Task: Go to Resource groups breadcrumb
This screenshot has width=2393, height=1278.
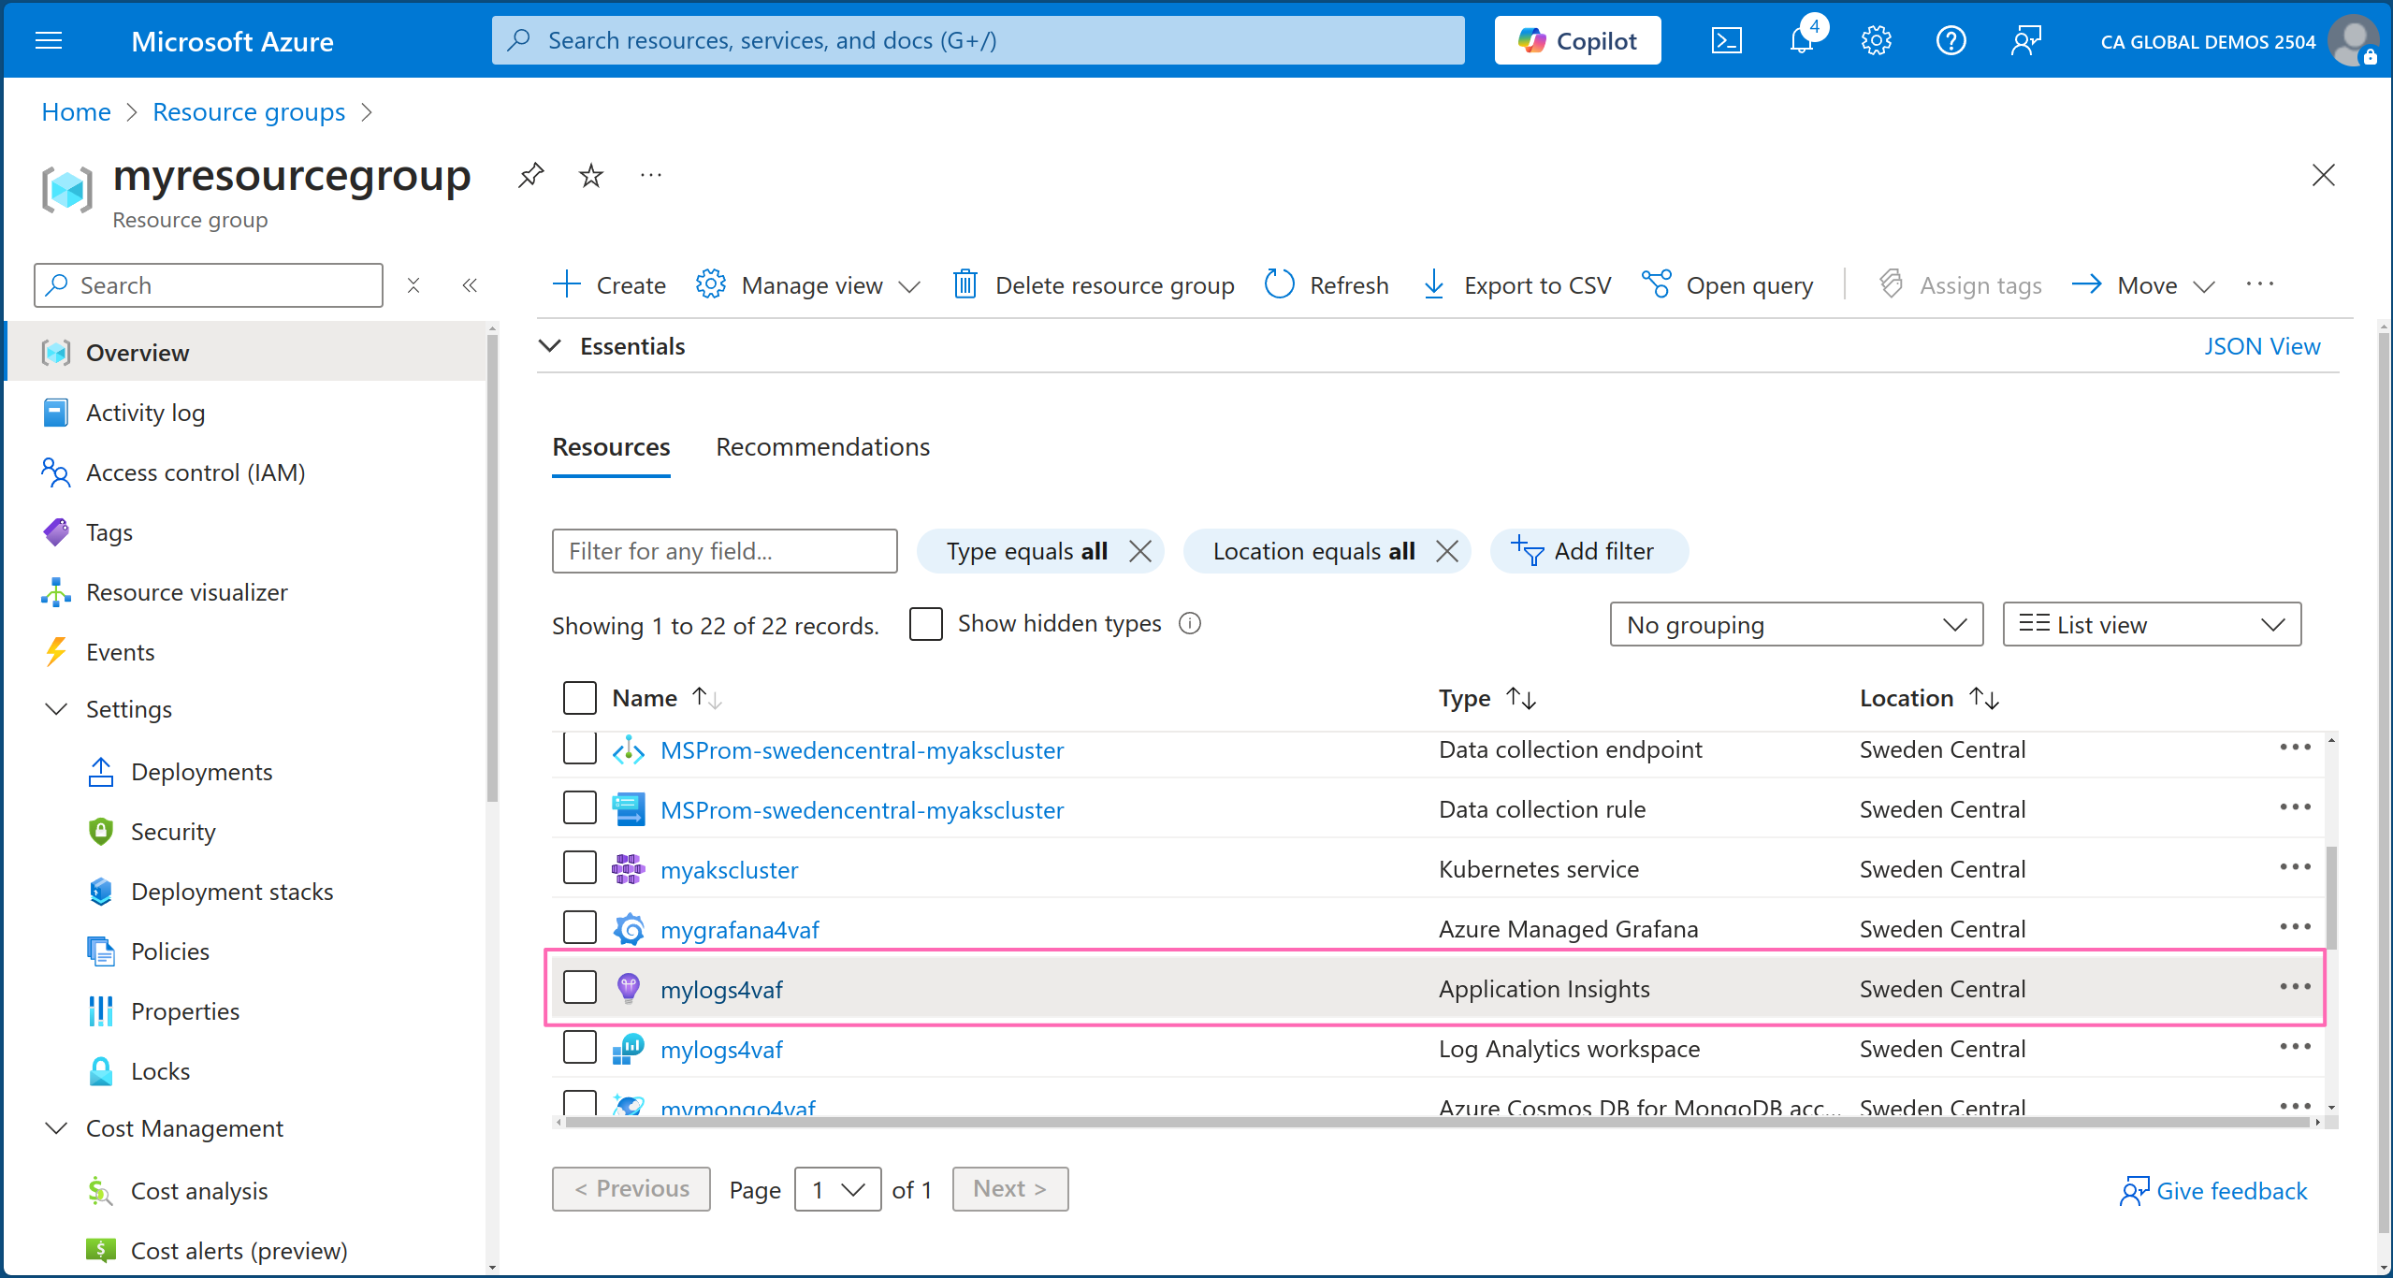Action: click(249, 112)
